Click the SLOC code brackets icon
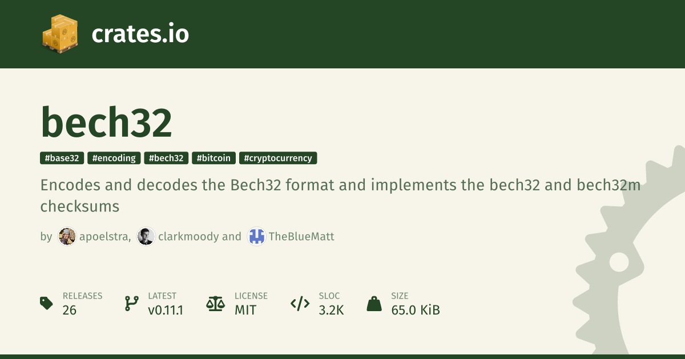Image resolution: width=685 pixels, height=359 pixels. coord(300,303)
